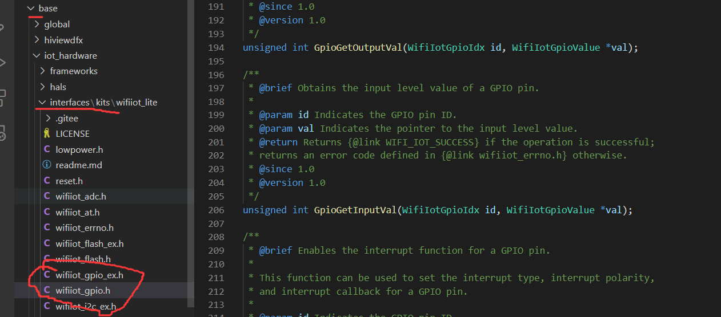Click the info icon beside readme.md
This screenshot has height=317, width=721.
tap(47, 165)
